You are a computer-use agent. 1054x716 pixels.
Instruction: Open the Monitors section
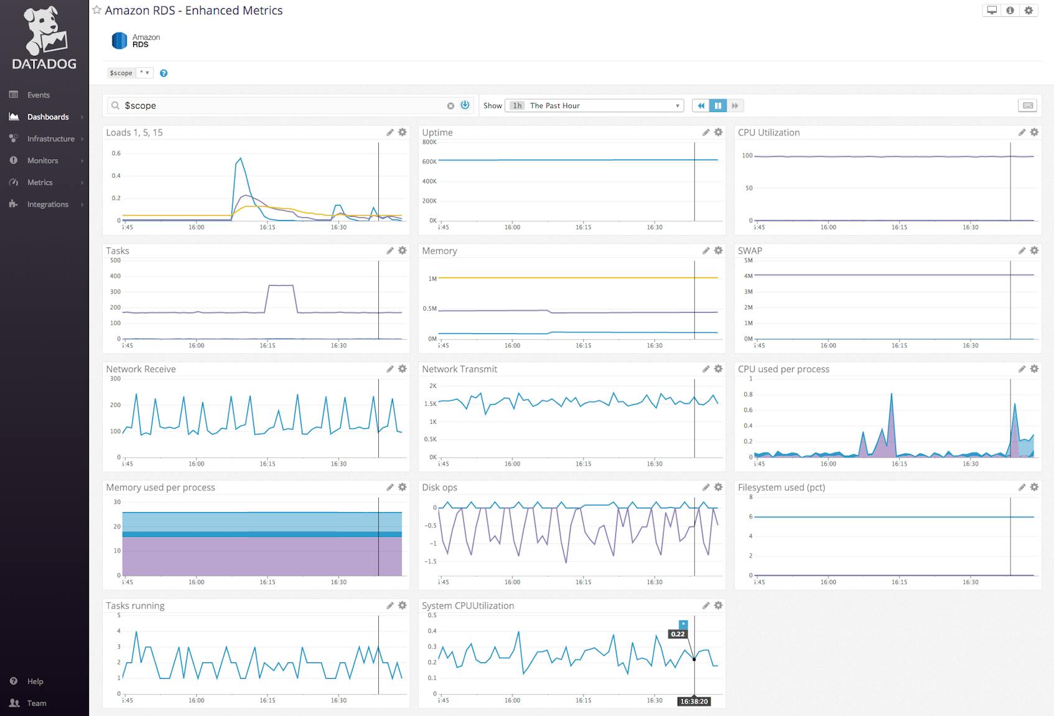[43, 160]
